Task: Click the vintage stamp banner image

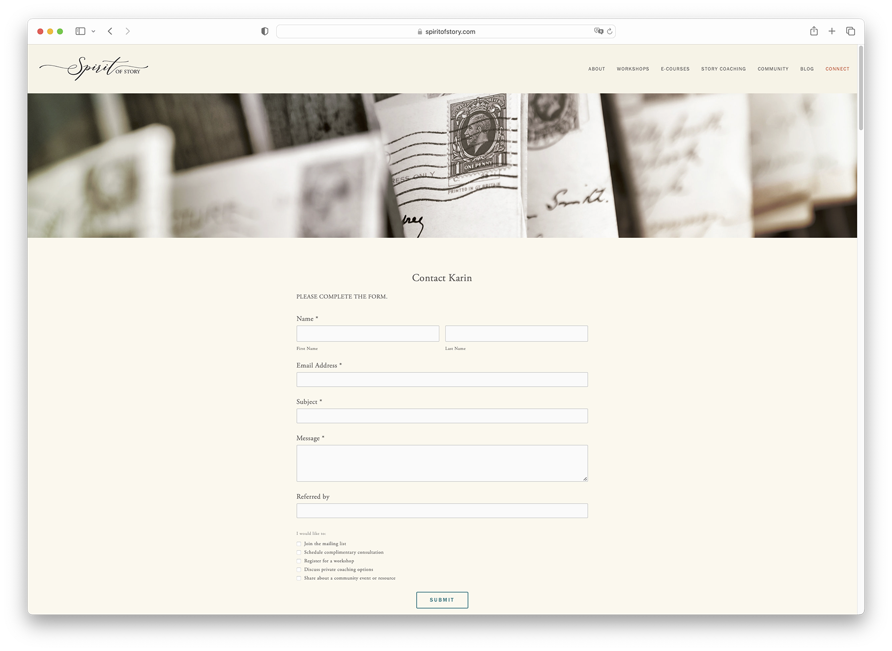Action: tap(442, 166)
